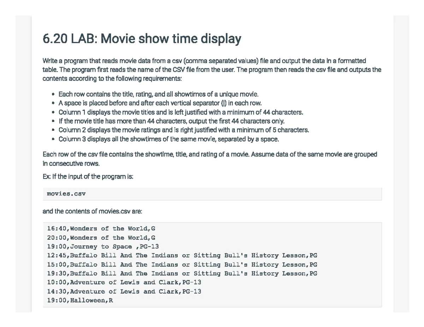
Task: Click the "14:30,Adventure of Lewis and Clark" line
Action: (x=124, y=292)
